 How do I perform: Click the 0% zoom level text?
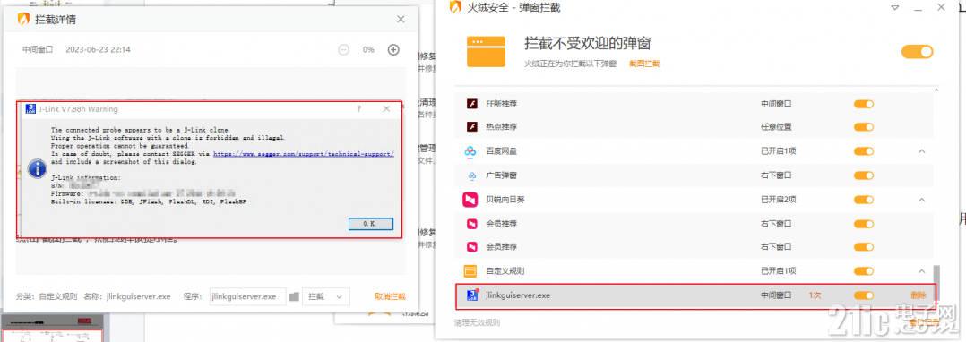pyautogui.click(x=368, y=50)
